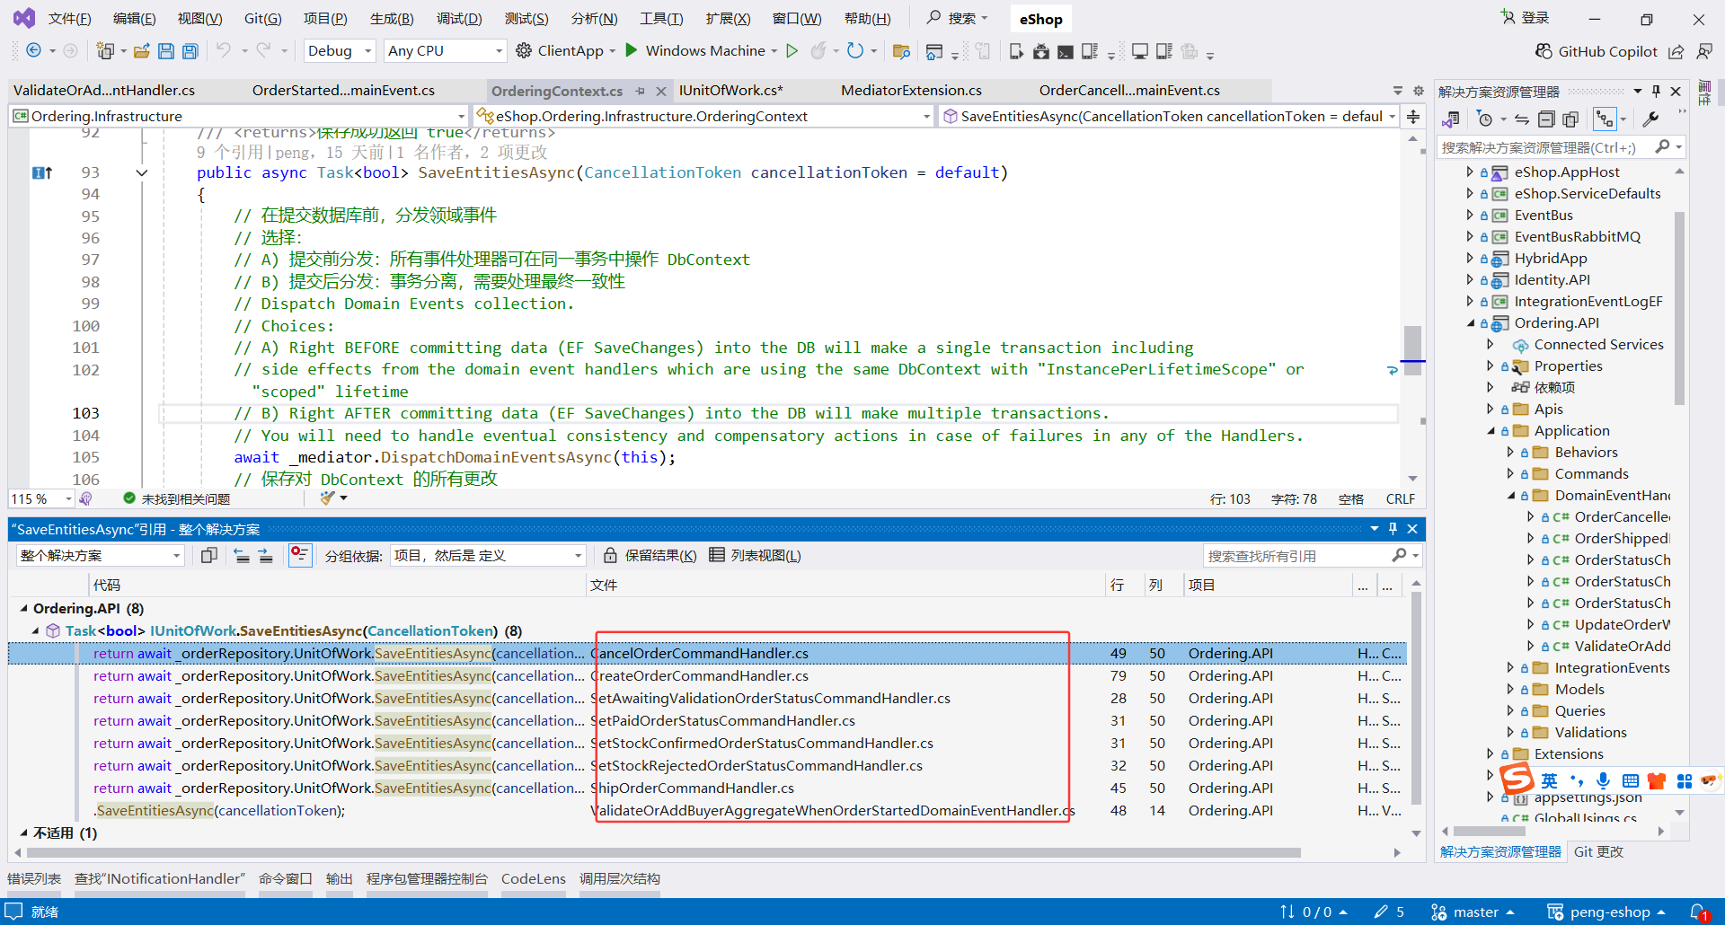
Task: Click the Undo arrow icon
Action: [x=224, y=51]
